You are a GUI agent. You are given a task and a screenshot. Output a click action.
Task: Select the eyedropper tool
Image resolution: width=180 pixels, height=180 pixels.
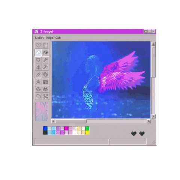[45, 60]
